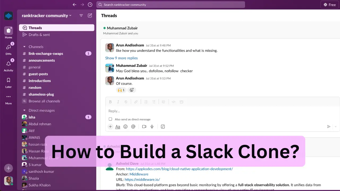The image size is (340, 191).
Task: Open the user profile avatar in the rail
Action: tap(8, 181)
